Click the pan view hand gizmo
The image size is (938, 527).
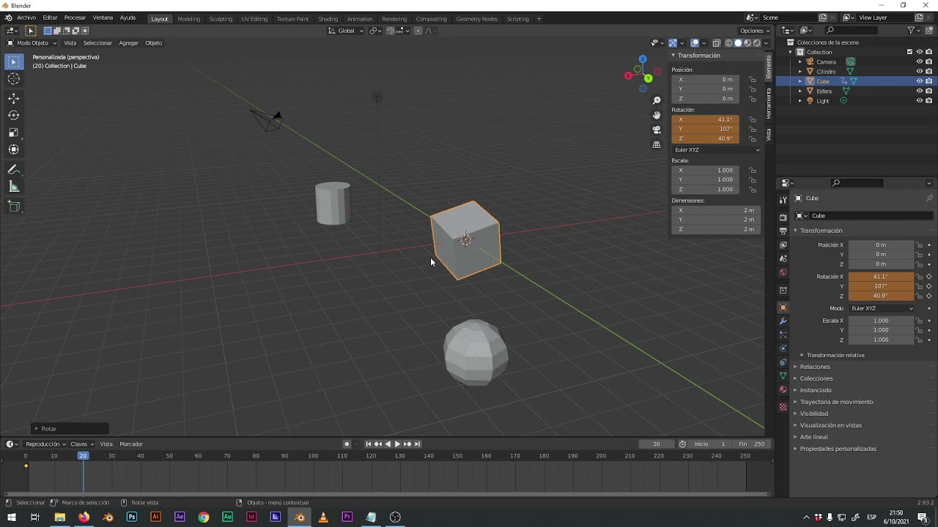coord(657,115)
